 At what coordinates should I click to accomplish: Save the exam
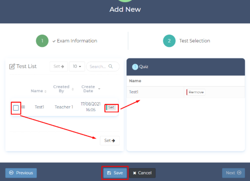click(115, 173)
